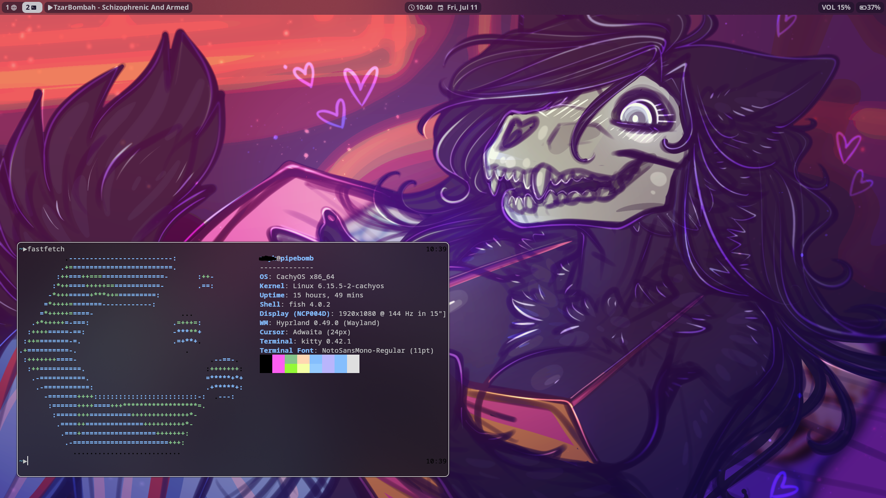
Task: Click the clock icon beside 10:40
Action: [x=411, y=7]
